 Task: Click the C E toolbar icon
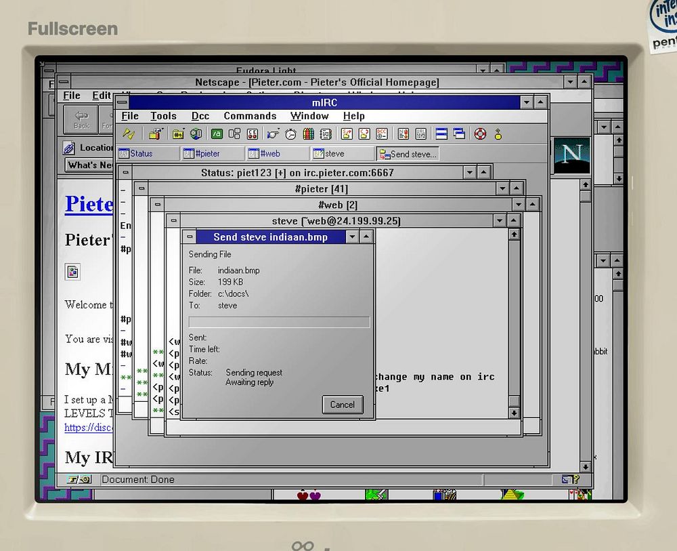[x=252, y=134]
